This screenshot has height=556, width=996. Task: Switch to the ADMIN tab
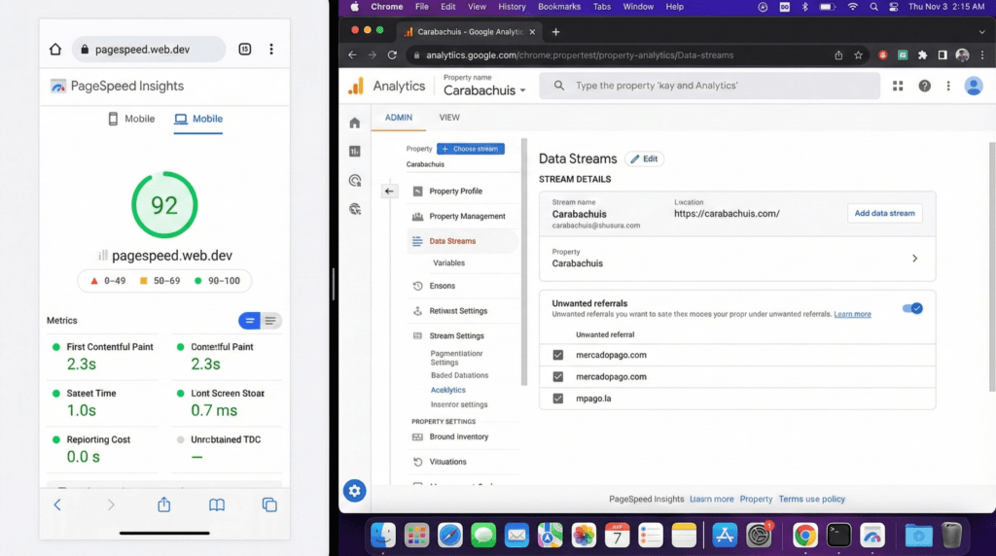click(x=398, y=118)
